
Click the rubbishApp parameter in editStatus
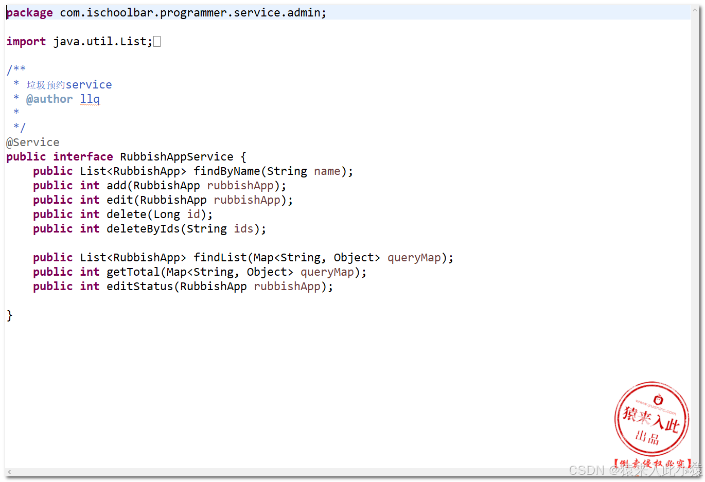coord(287,287)
